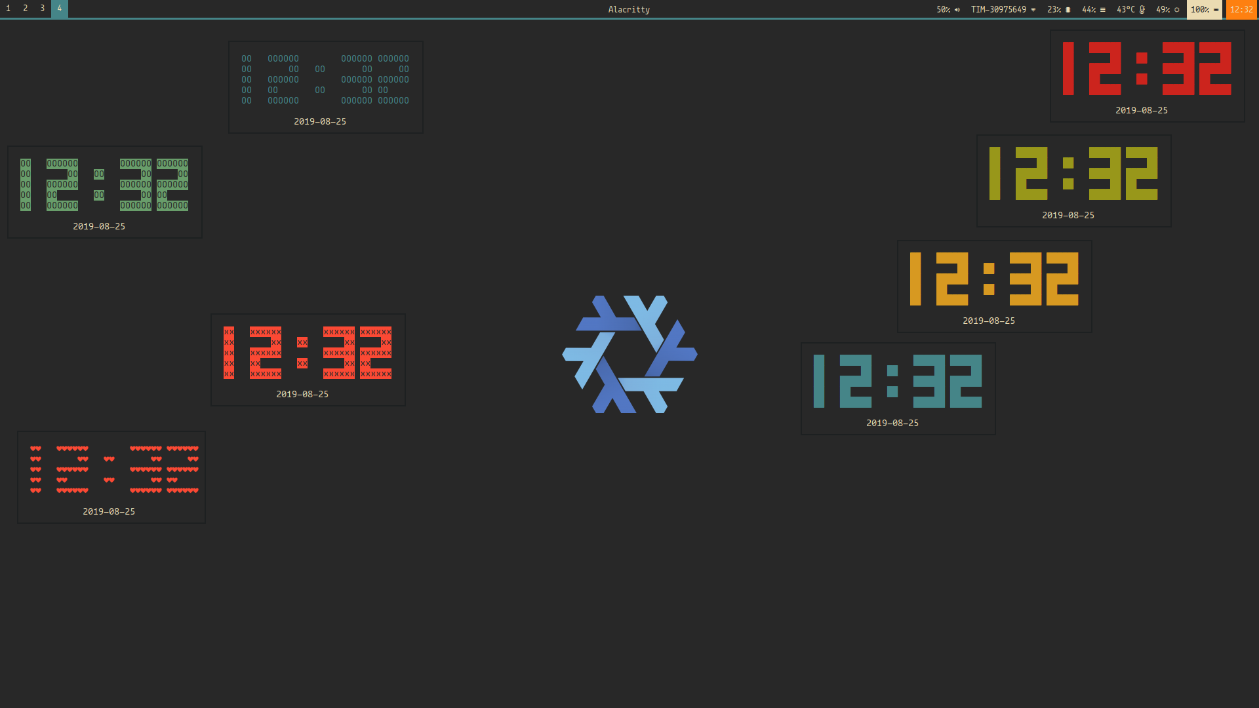1259x708 pixels.
Task: Click the 43°C temperature thermometer icon
Action: [x=1142, y=9]
